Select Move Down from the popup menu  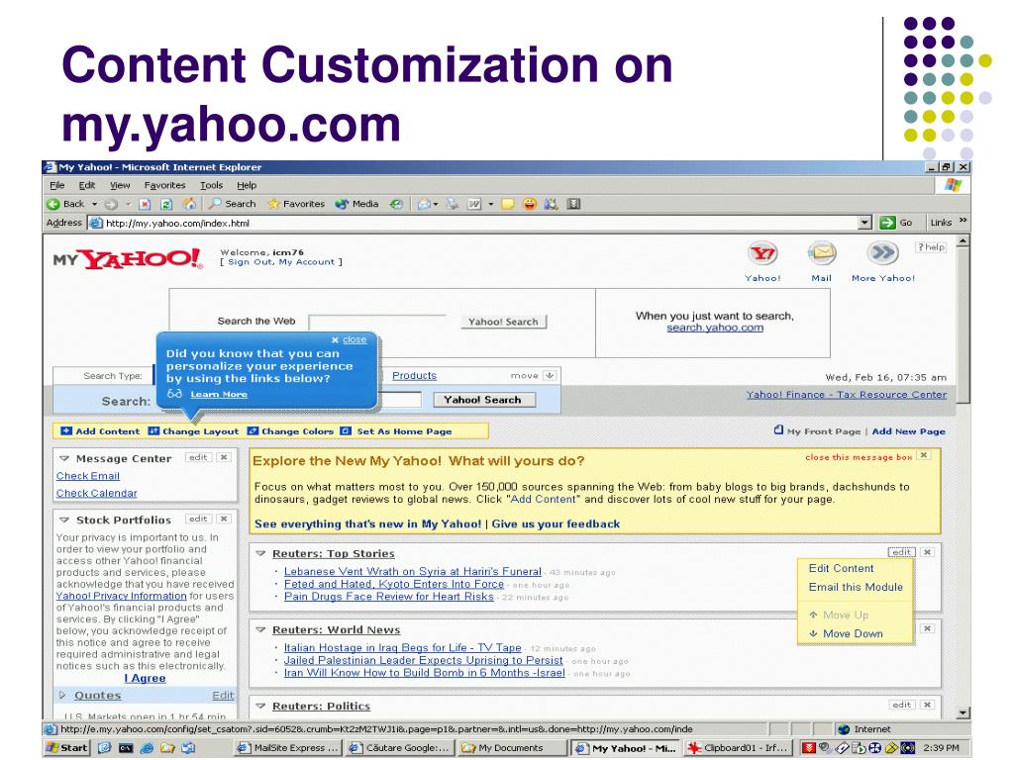click(x=846, y=633)
